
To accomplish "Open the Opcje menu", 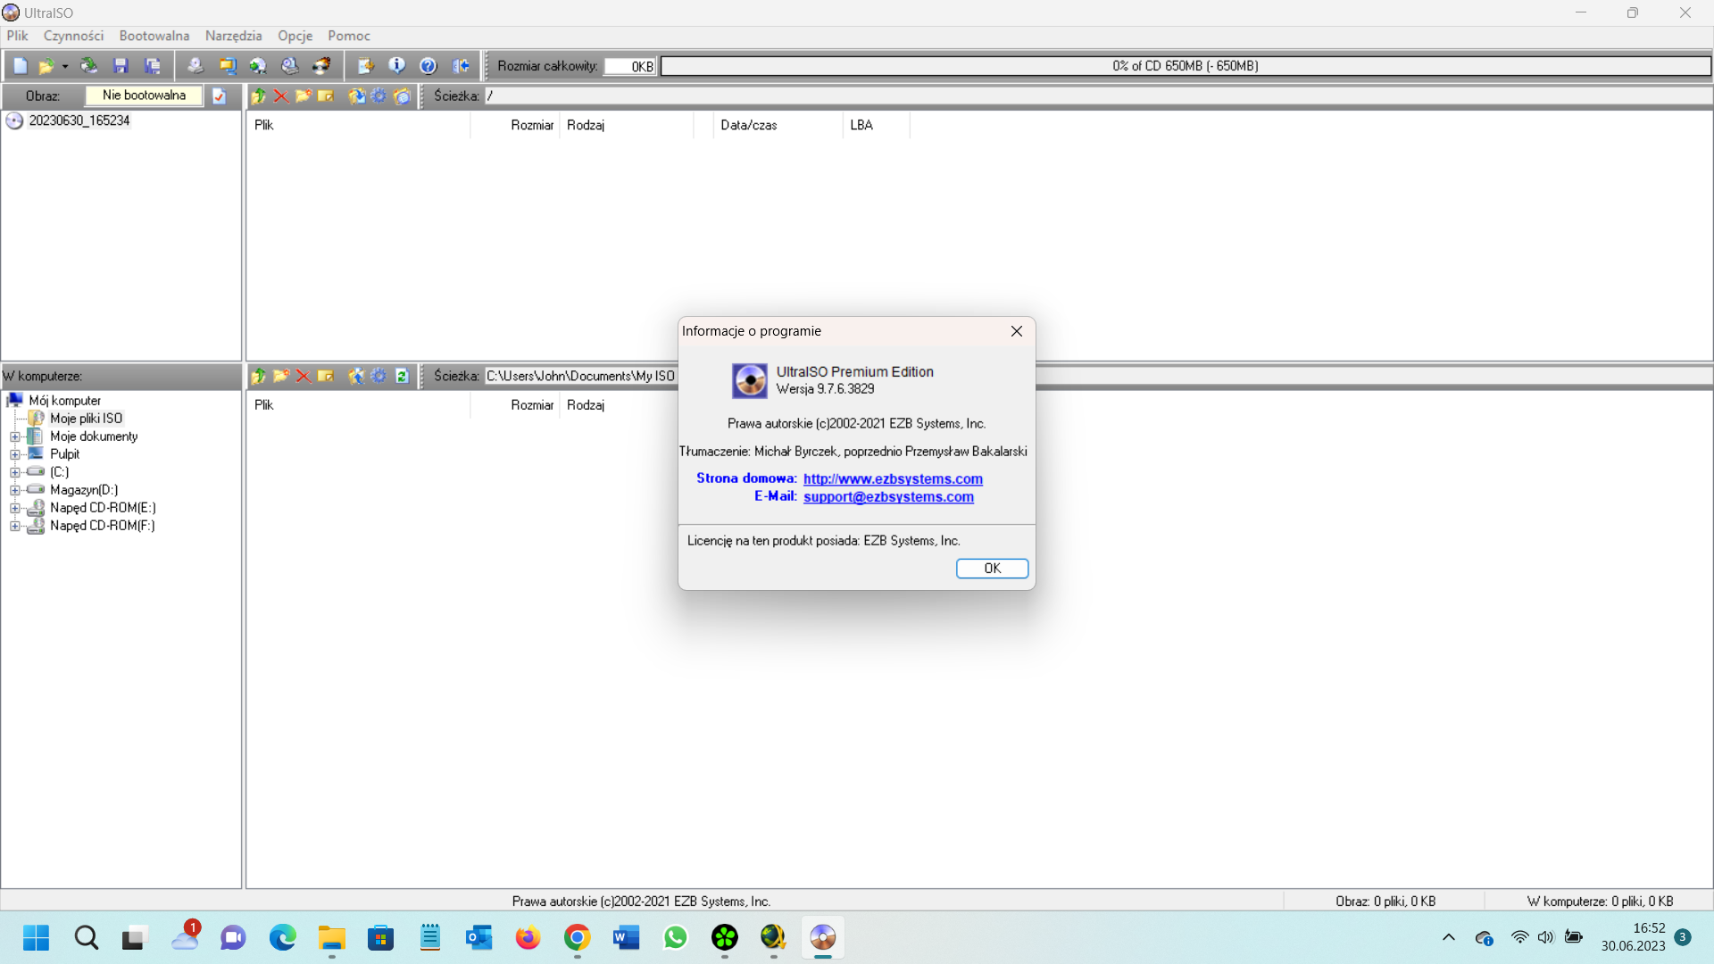I will pos(295,36).
